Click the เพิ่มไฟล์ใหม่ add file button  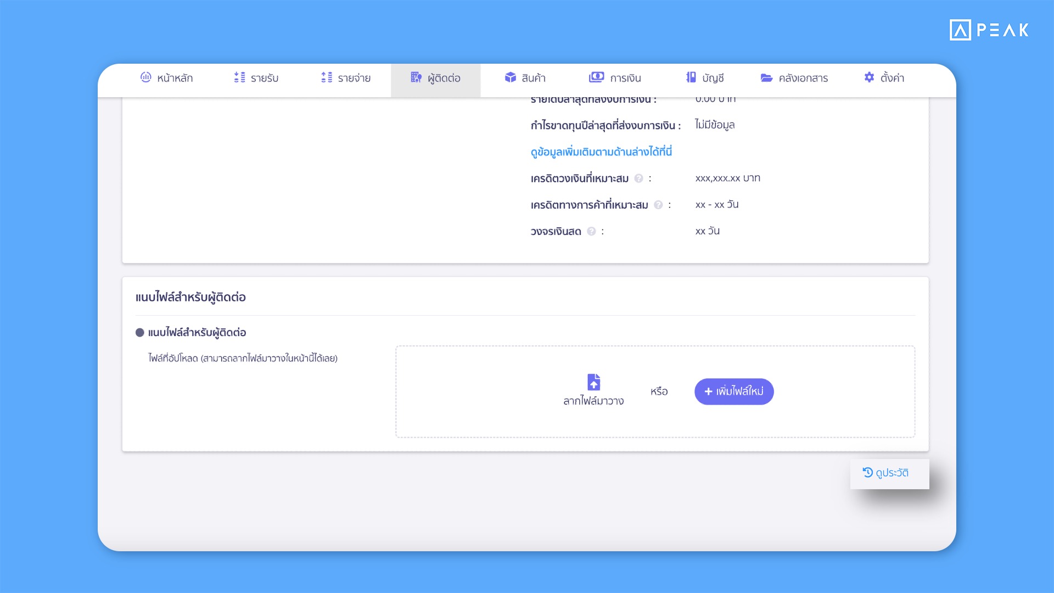(x=734, y=391)
